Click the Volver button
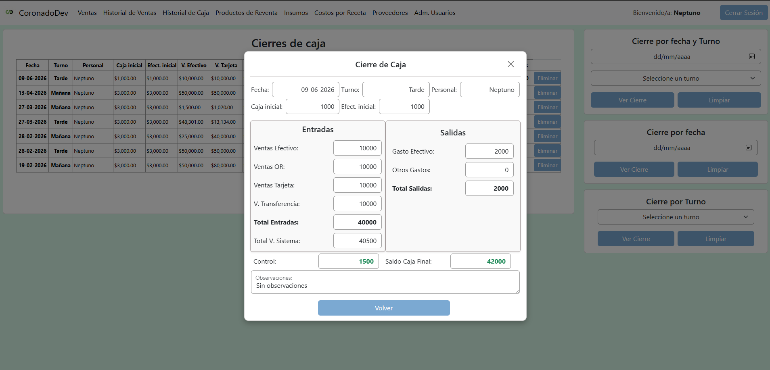The image size is (770, 370). pos(384,308)
